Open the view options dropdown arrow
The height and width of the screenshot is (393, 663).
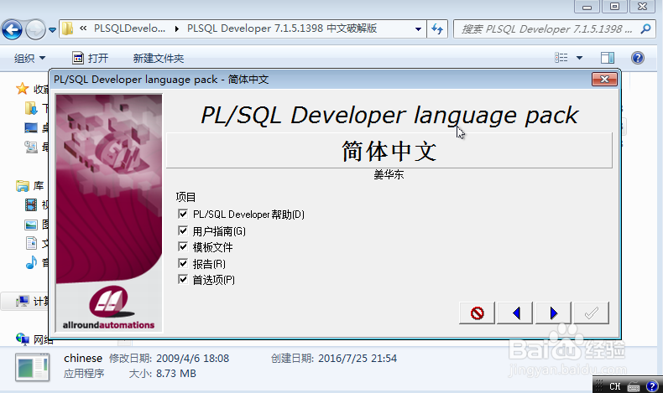point(580,58)
